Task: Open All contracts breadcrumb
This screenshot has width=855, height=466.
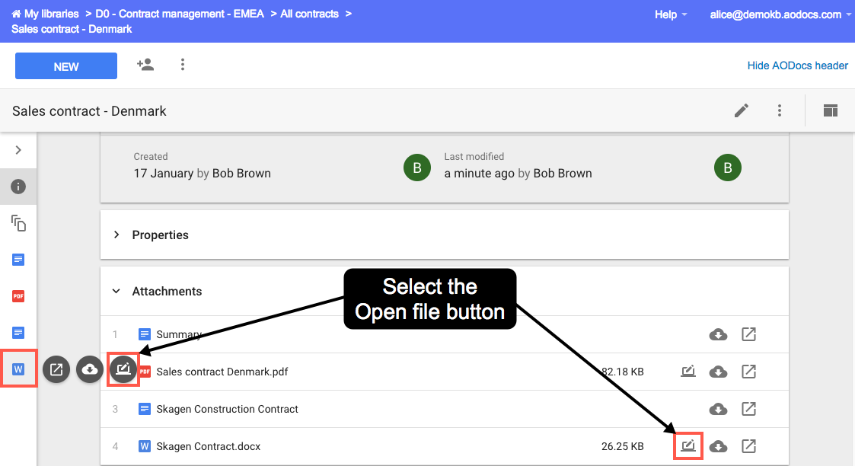Action: coord(309,14)
